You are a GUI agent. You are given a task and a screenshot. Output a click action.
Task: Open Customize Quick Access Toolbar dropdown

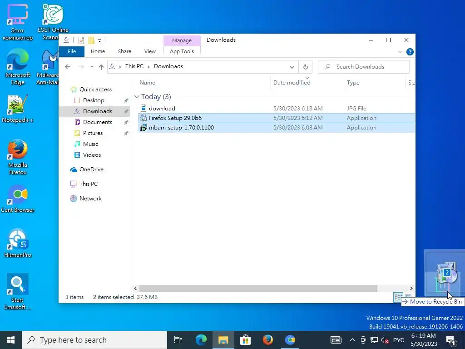[x=99, y=40]
